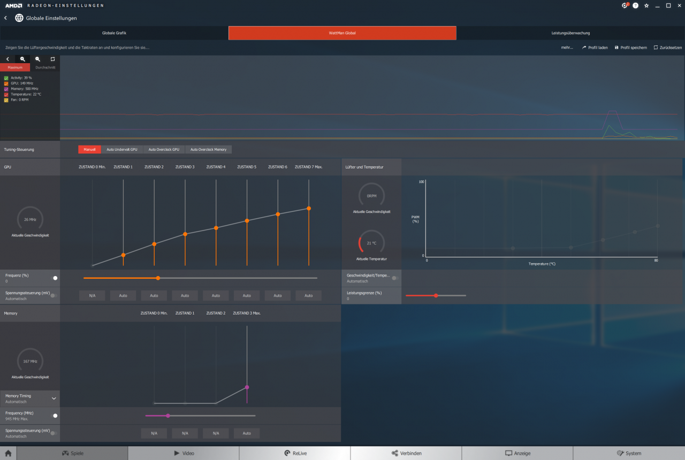Viewport: 685px width, 460px height.
Task: Select the WattMan Global tab
Action: [342, 33]
